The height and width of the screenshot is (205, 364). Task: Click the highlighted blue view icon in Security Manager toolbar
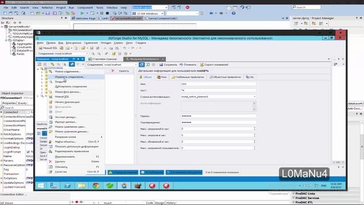(x=142, y=64)
